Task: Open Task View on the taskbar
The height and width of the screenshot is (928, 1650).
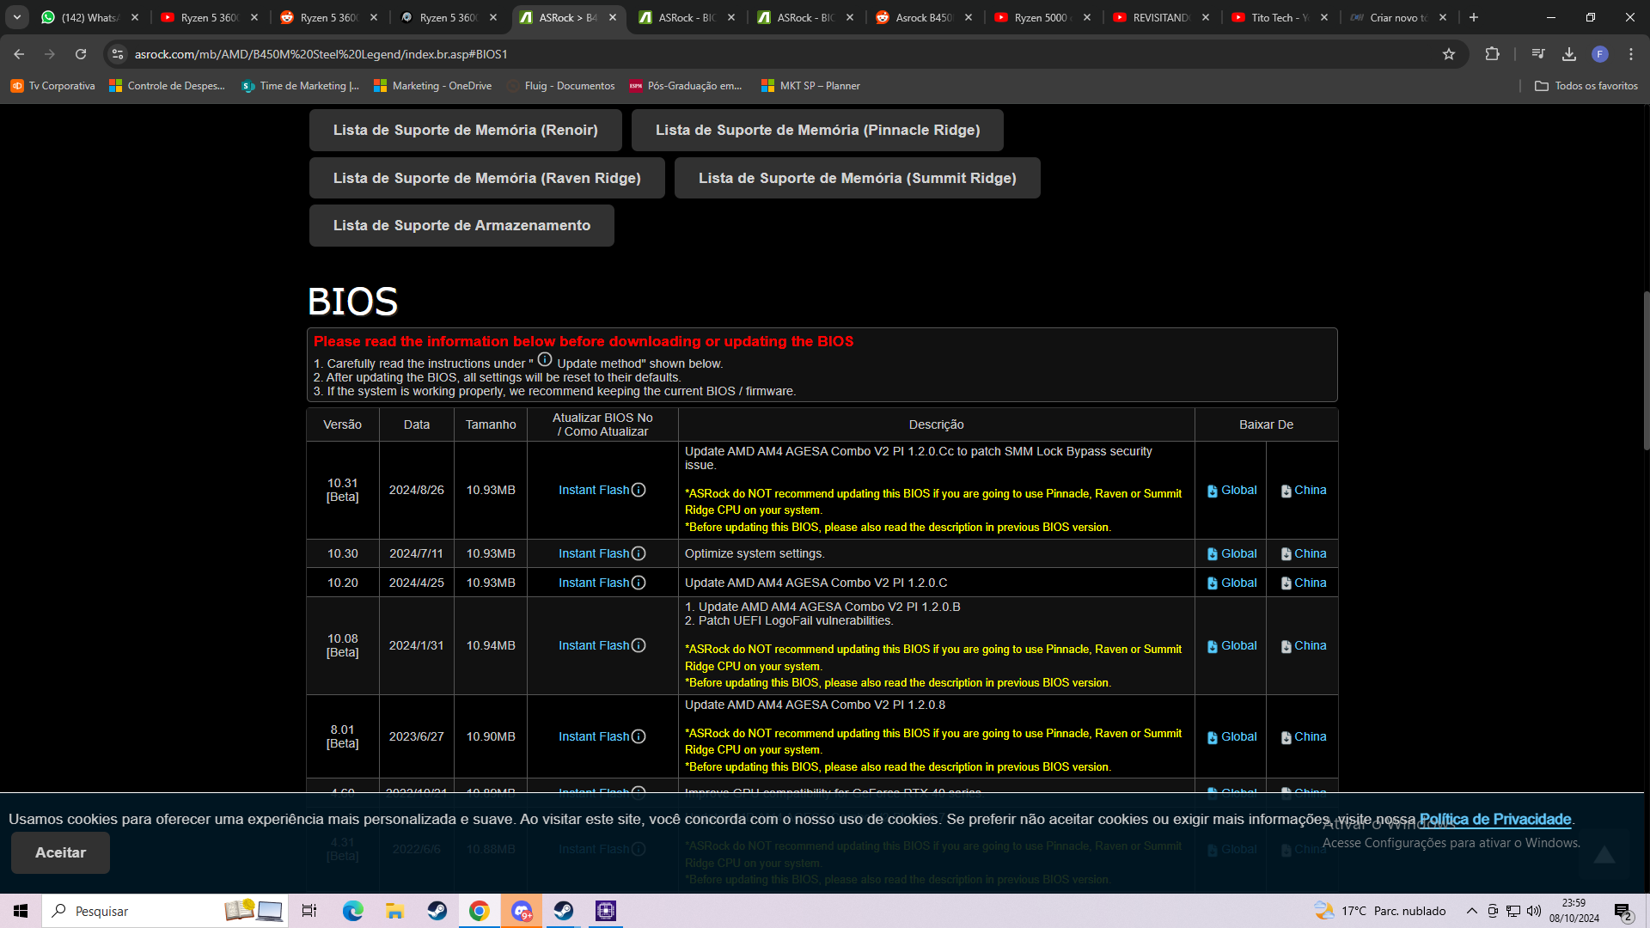Action: pyautogui.click(x=309, y=911)
